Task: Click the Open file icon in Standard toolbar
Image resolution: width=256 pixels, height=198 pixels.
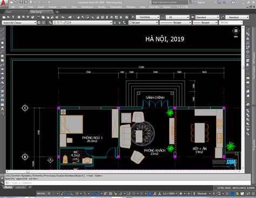Action: pos(9,17)
